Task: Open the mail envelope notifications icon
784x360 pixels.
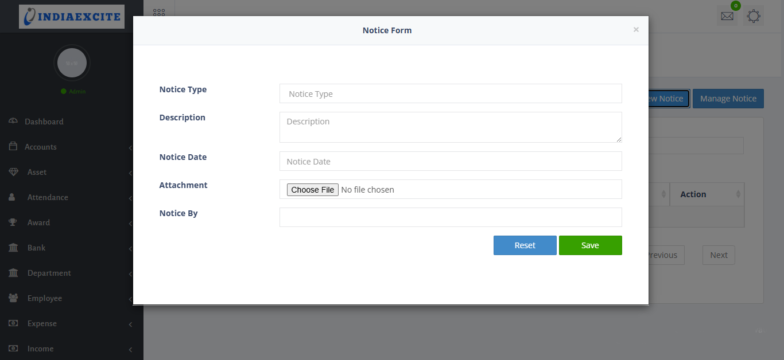Action: 727,16
